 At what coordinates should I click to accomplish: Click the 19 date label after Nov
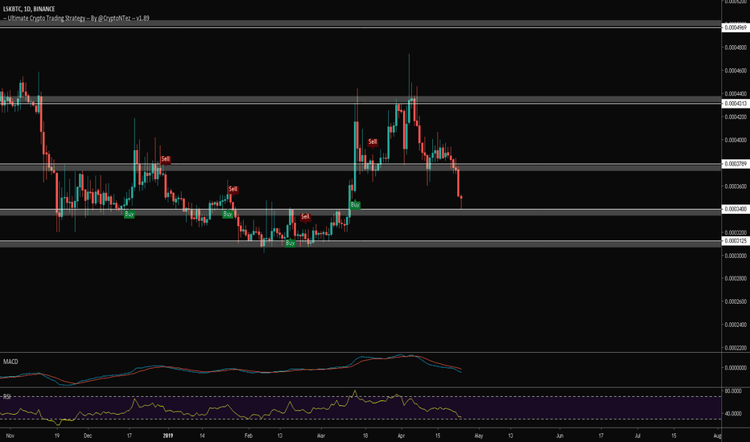pos(57,436)
